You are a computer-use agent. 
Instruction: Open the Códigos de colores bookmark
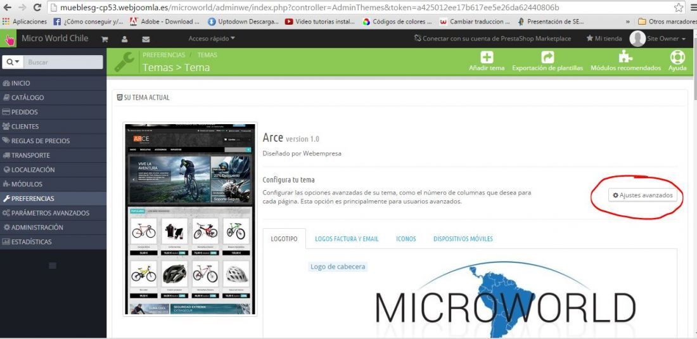point(397,22)
